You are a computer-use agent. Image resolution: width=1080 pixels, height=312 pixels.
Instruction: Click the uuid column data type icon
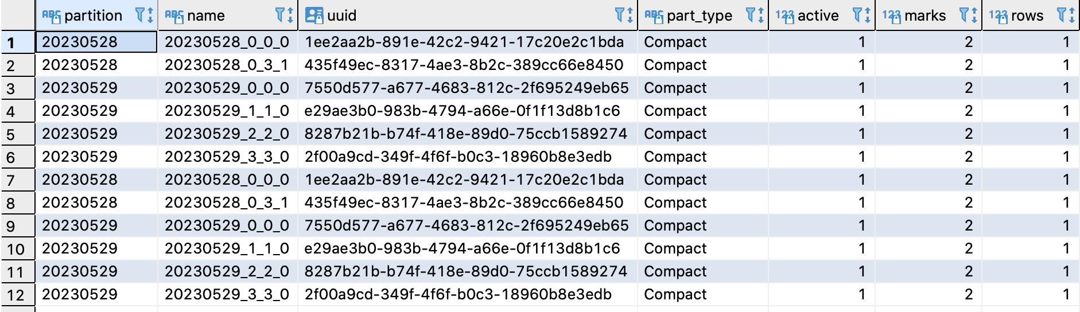[x=314, y=15]
